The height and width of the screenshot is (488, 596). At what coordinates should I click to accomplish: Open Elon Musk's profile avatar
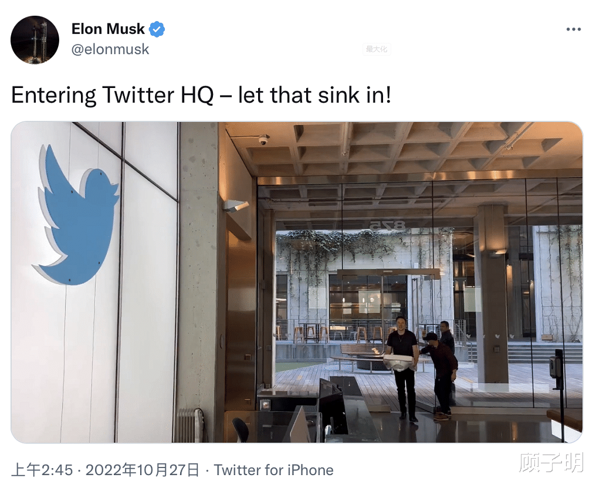point(35,40)
